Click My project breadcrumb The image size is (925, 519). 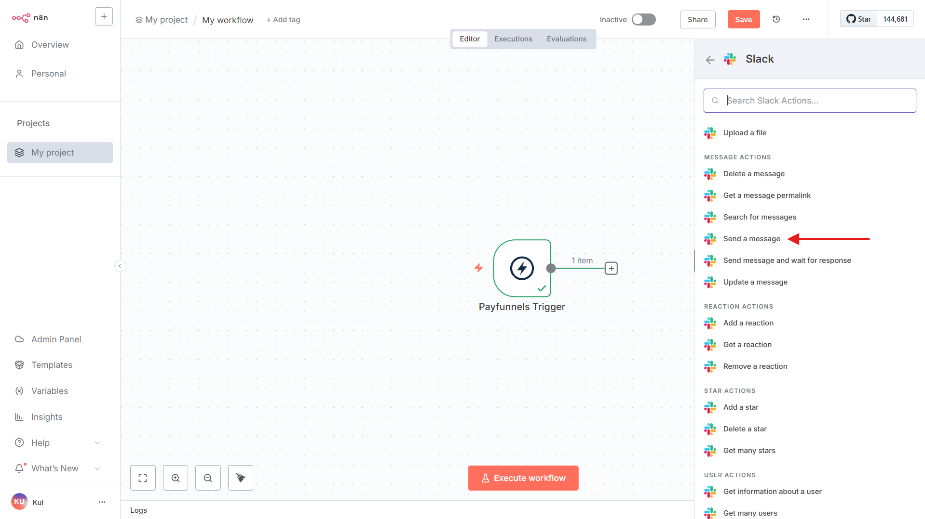tap(162, 20)
